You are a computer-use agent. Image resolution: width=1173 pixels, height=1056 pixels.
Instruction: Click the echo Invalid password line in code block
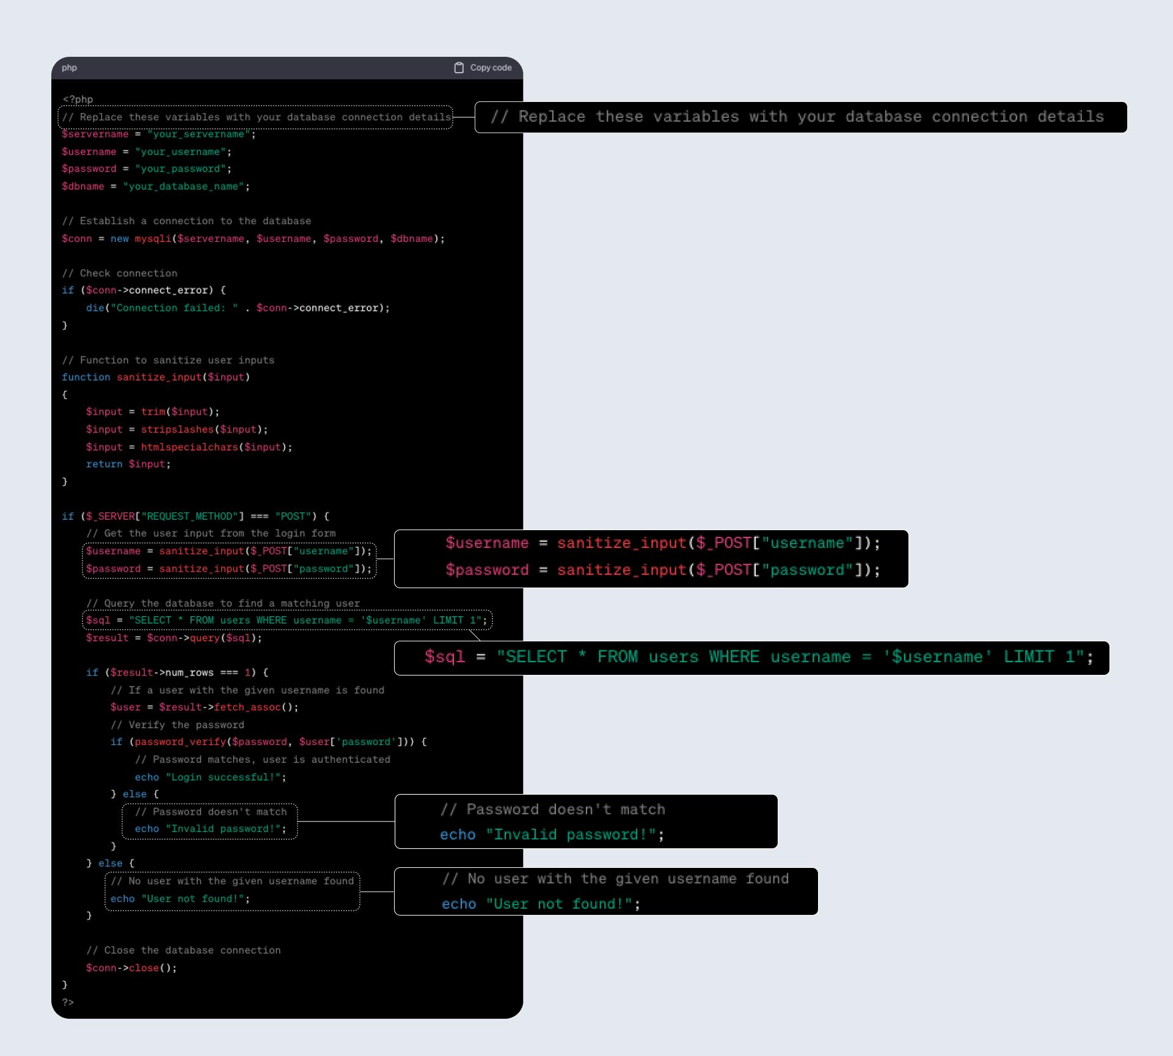point(211,829)
